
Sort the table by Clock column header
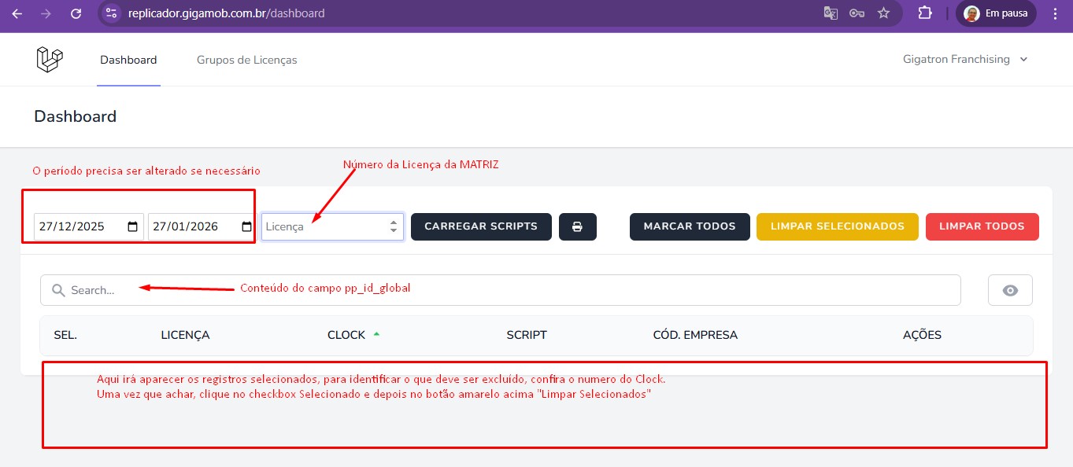[x=346, y=335]
